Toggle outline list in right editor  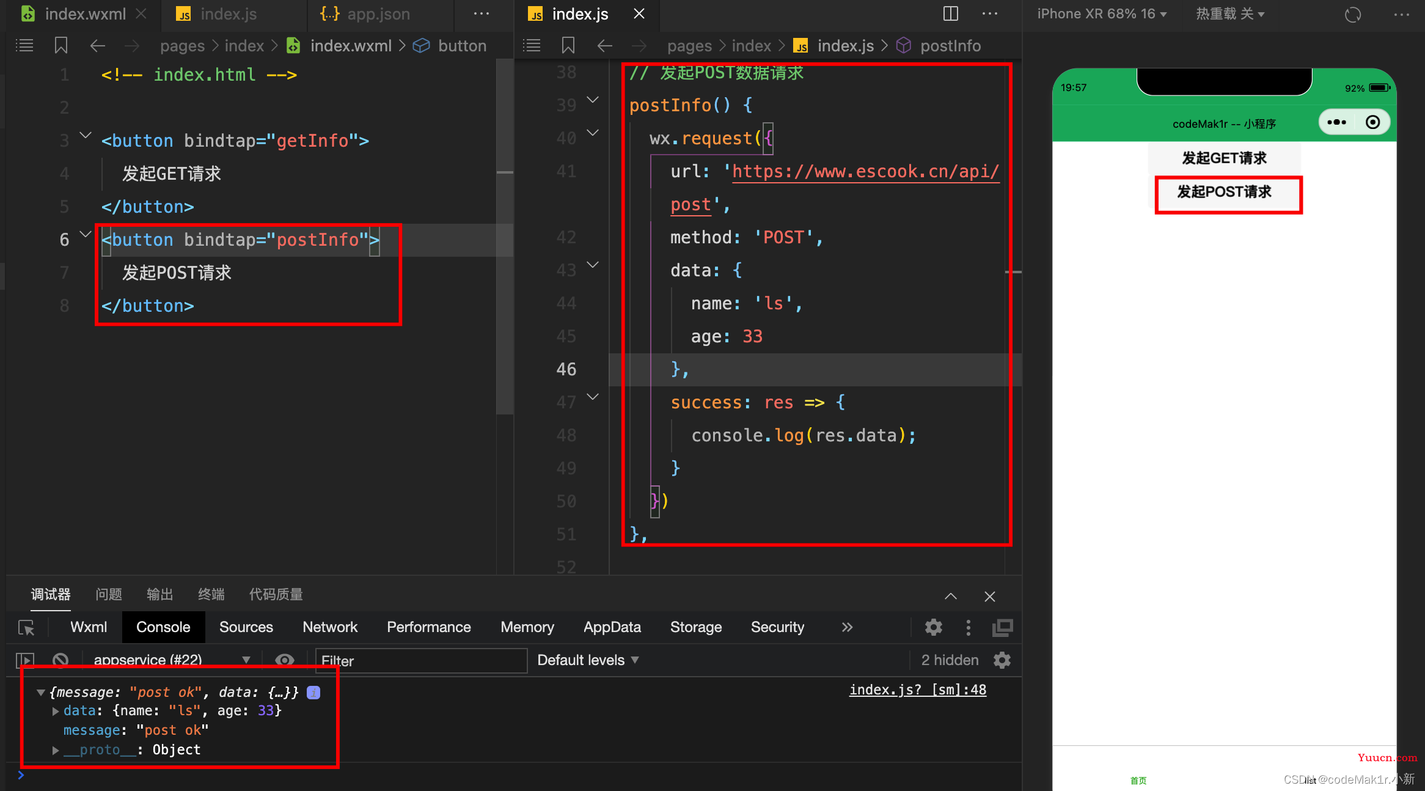pos(532,45)
